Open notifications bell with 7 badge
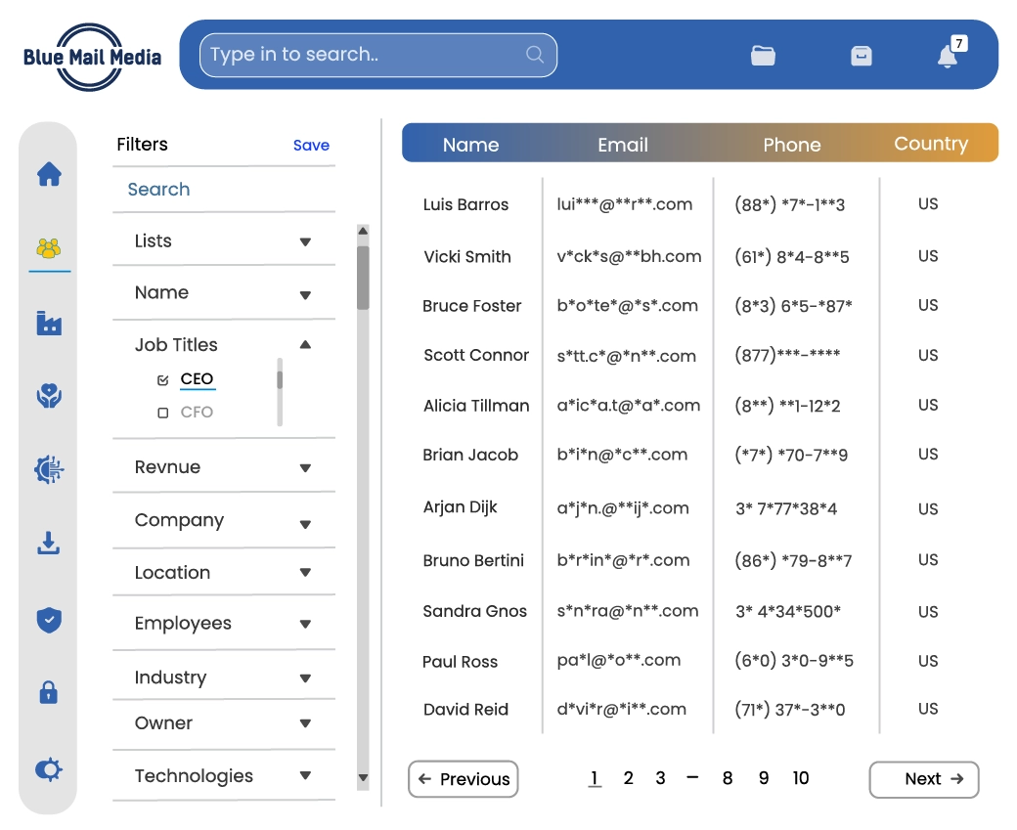Image resolution: width=1017 pixels, height=830 pixels. point(948,56)
